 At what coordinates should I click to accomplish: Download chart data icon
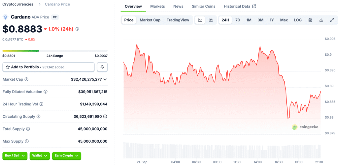321,20
